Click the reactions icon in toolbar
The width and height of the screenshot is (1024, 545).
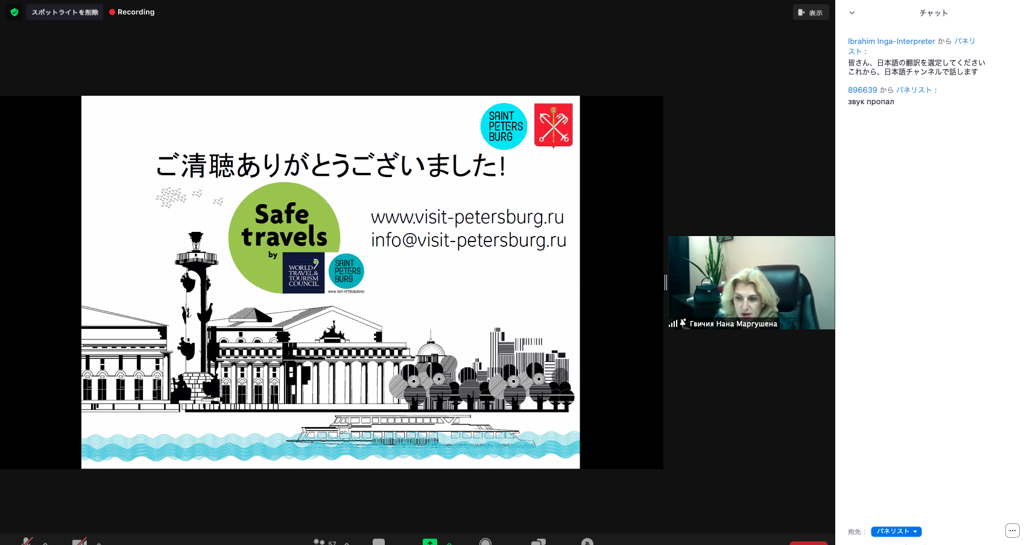coord(587,542)
